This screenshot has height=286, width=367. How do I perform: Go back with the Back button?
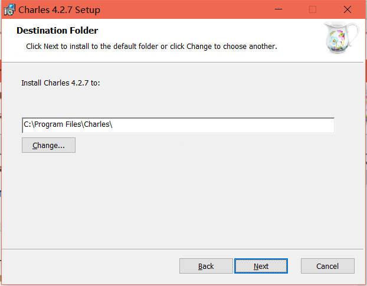pos(206,266)
